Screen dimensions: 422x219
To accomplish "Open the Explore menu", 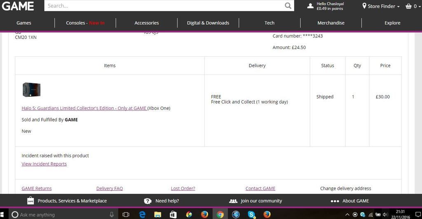I will click(x=392, y=23).
